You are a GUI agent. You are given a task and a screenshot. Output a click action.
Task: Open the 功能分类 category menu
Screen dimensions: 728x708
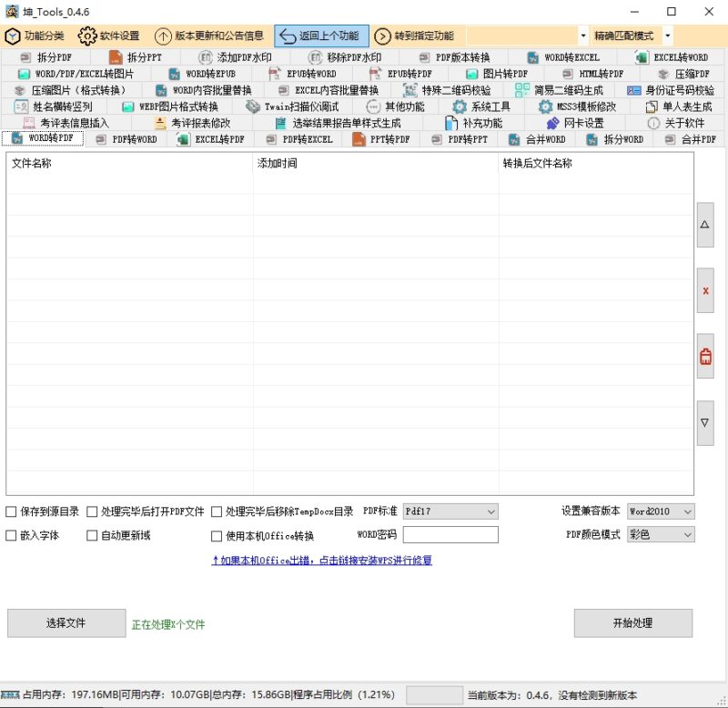(35, 35)
